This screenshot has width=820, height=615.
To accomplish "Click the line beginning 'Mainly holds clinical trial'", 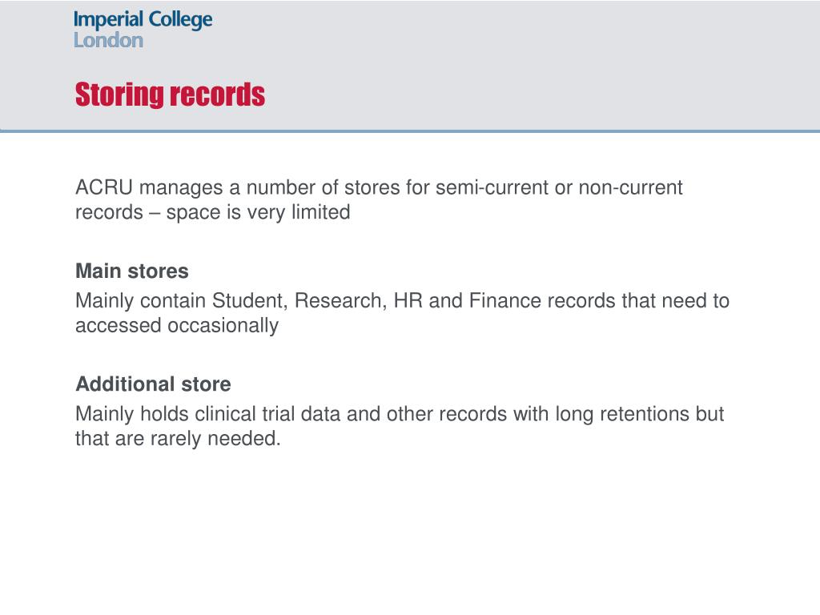I will coord(400,414).
